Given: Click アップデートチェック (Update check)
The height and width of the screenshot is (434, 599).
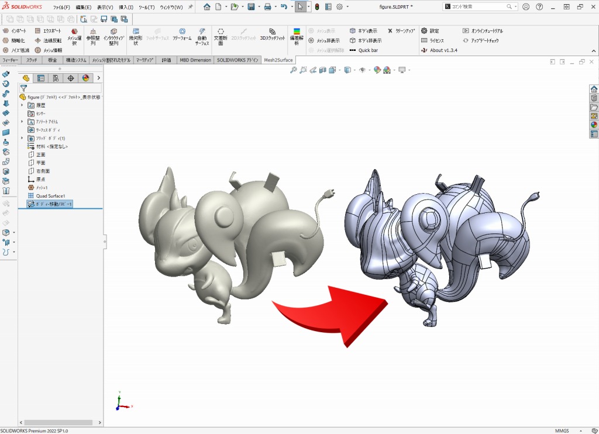Looking at the screenshot, I should [x=481, y=40].
